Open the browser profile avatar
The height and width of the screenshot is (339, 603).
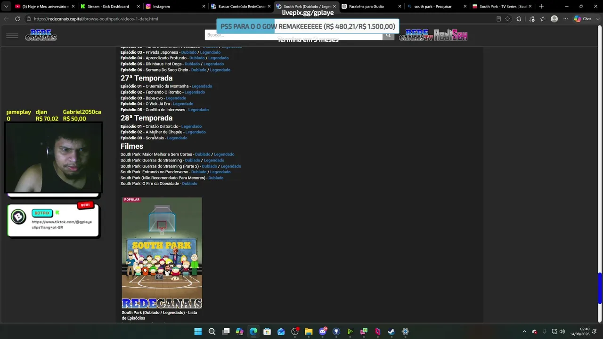coord(554,19)
